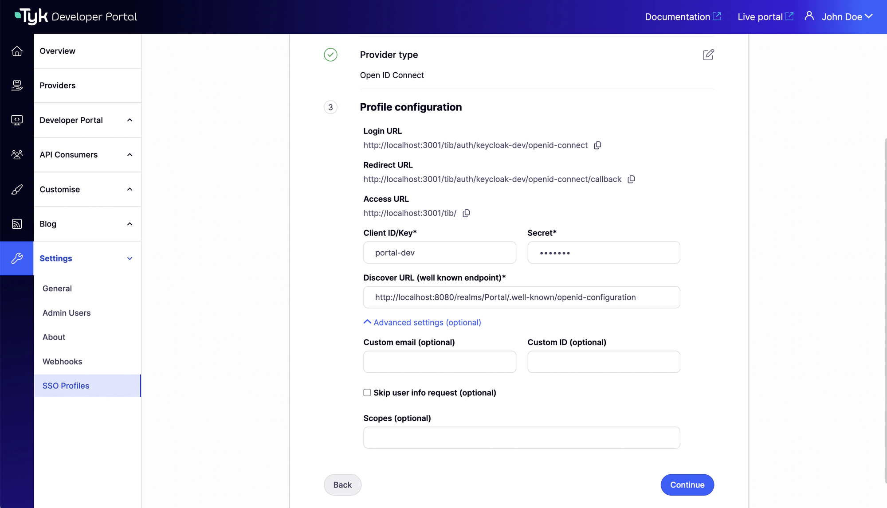Click the Tyk Developer Portal logo
This screenshot has height=508, width=887.
tap(75, 16)
